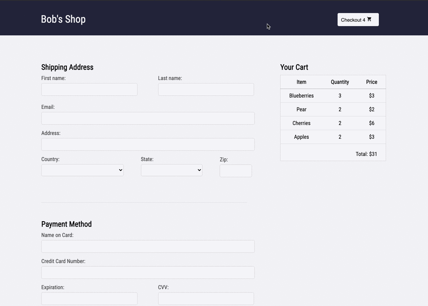
Task: Focus the CVV input field
Action: tap(206, 298)
